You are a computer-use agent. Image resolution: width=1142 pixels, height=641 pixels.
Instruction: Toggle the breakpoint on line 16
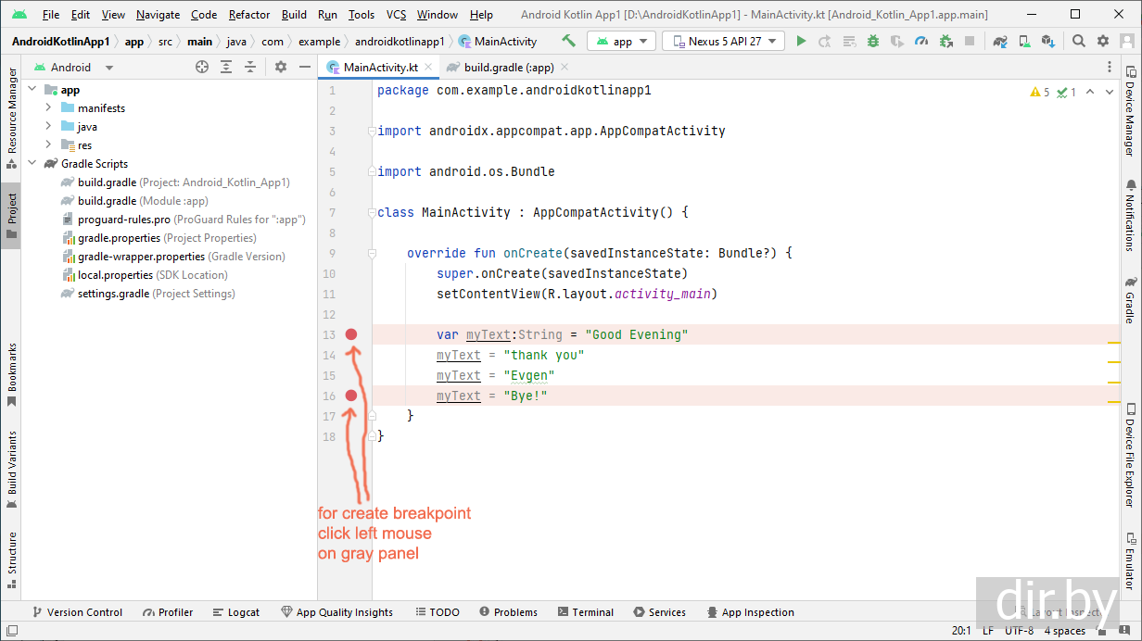pos(351,396)
